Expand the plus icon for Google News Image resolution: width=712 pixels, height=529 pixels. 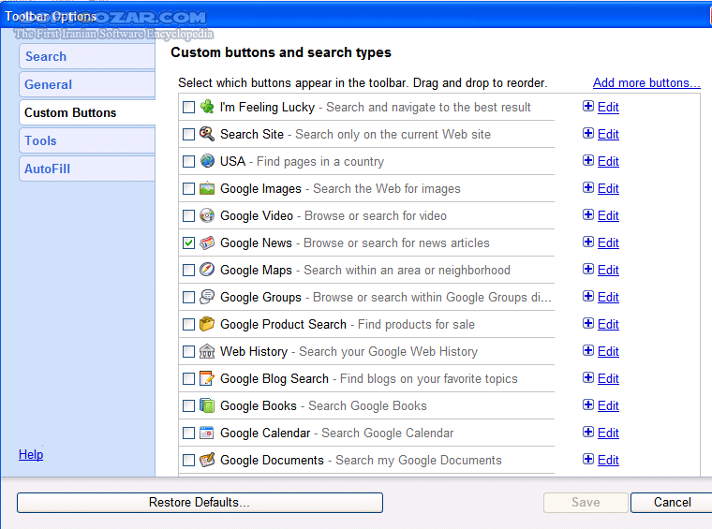(588, 242)
